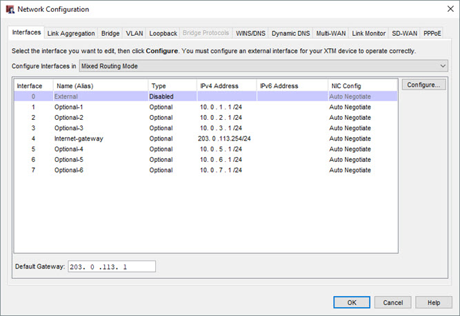Click the NIC Config column header
The width and height of the screenshot is (460, 316).
362,86
